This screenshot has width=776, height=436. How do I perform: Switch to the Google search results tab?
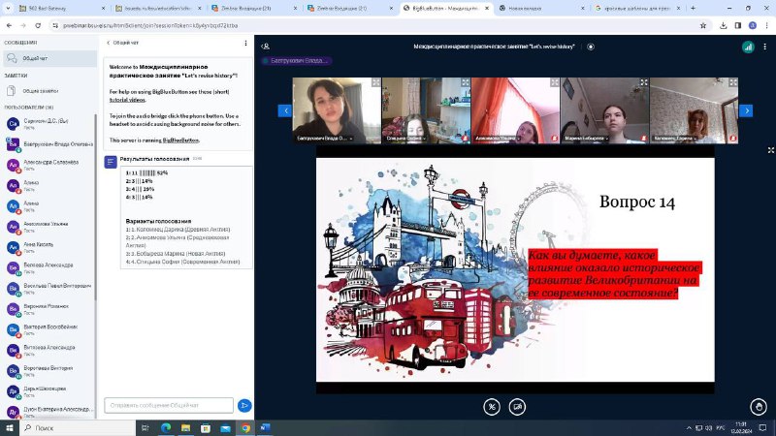click(637, 9)
